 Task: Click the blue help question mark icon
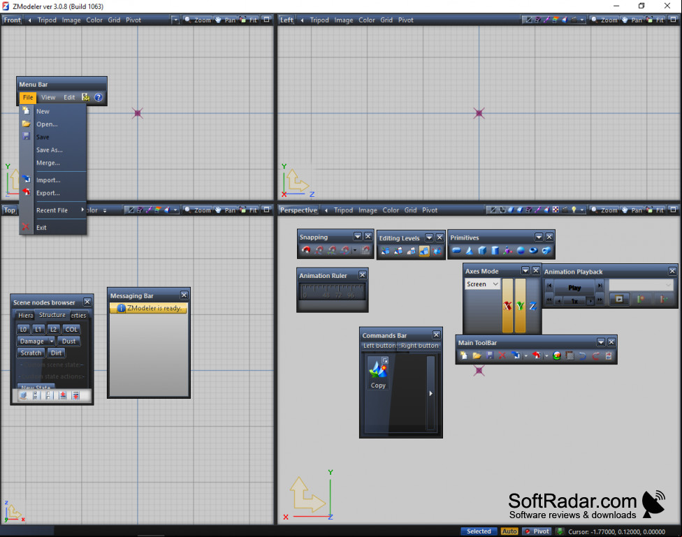point(99,97)
